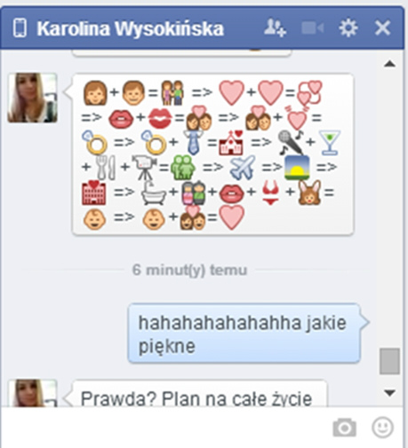The image size is (408, 448).
Task: Click the scrollbar down arrow
Action: (389, 393)
